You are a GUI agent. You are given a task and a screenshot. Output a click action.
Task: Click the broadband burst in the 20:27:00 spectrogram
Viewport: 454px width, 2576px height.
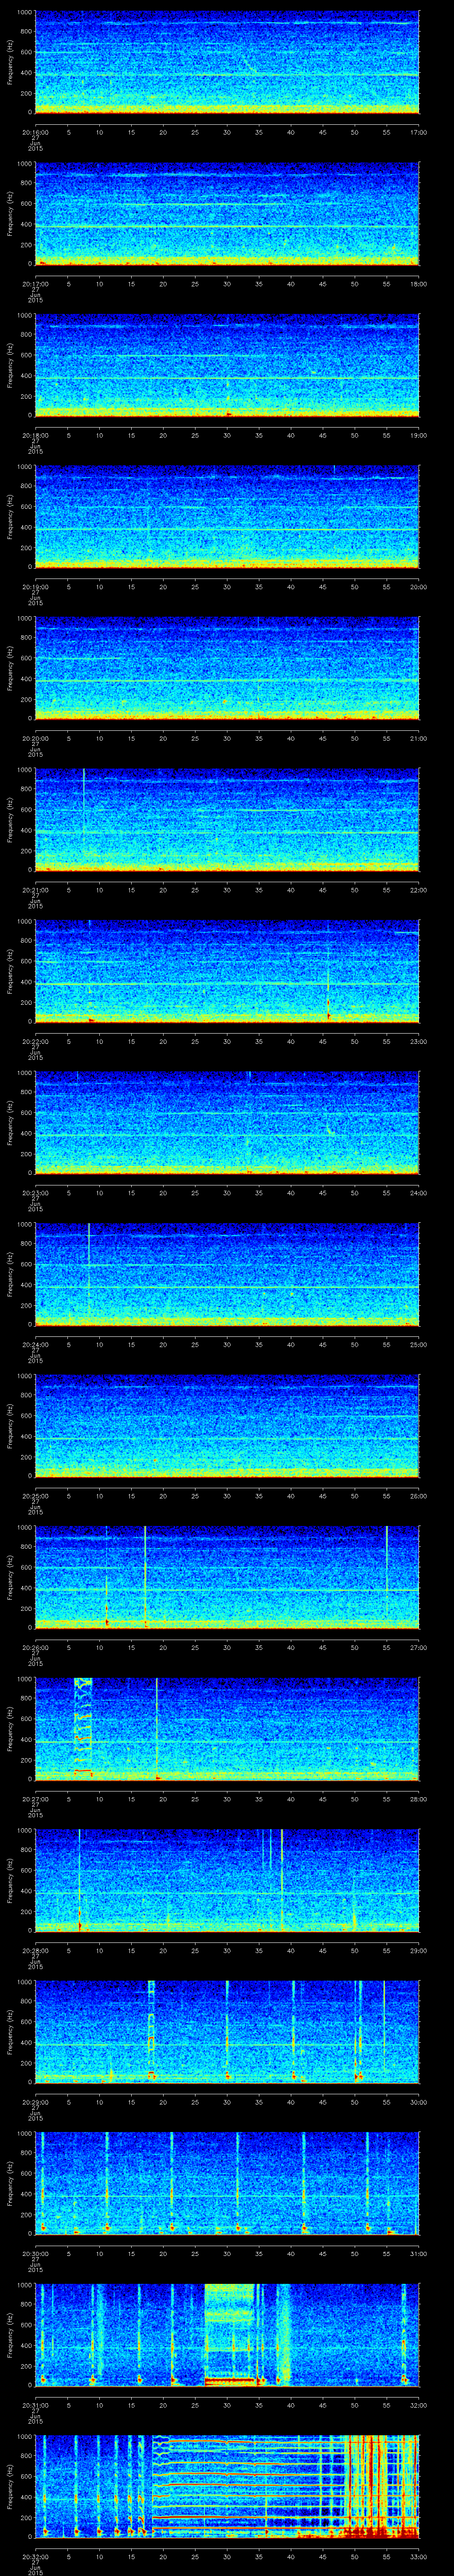[x=83, y=1728]
